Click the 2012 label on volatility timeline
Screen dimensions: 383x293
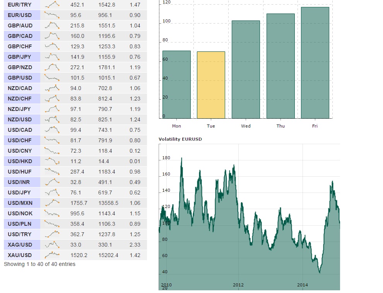[x=238, y=285]
